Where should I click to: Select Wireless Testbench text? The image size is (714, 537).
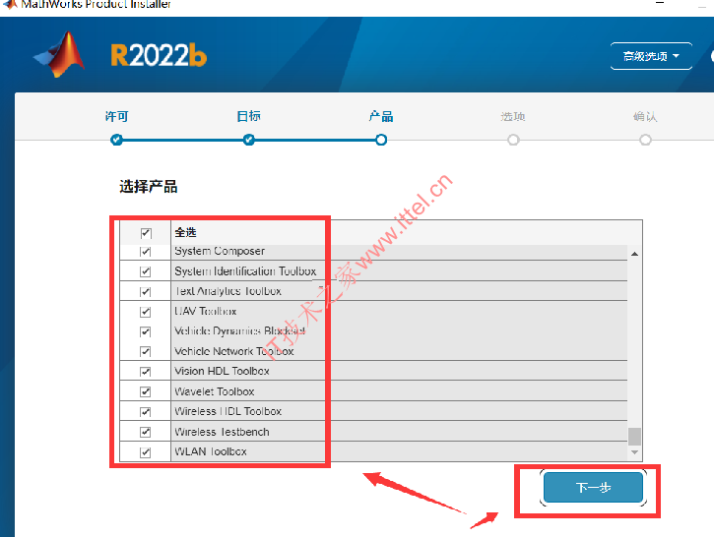pyautogui.click(x=222, y=432)
